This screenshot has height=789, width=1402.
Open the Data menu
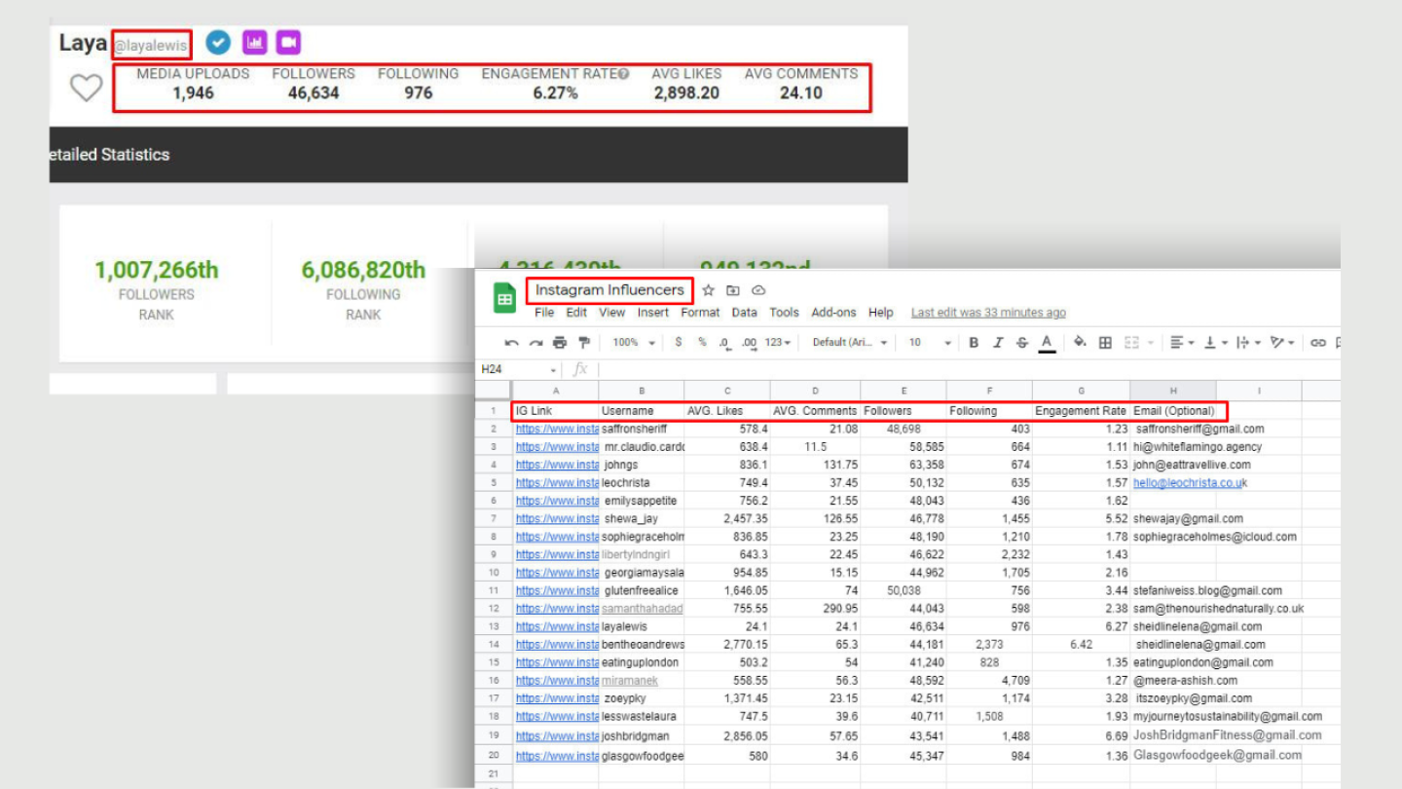pos(745,313)
